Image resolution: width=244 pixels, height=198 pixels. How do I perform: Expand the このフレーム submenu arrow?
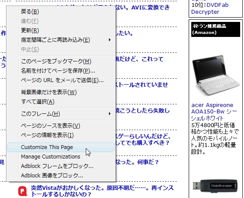tap(110, 114)
